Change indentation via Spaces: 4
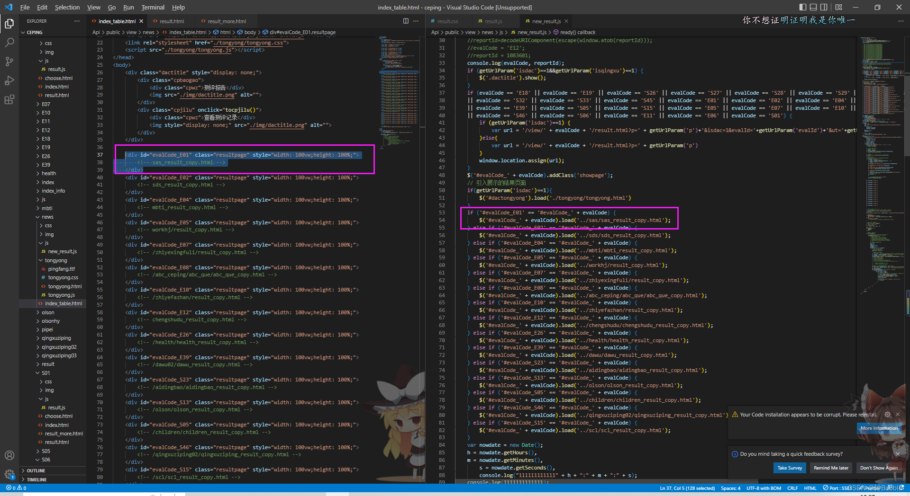Screen dimensions: 910x496 coord(730,488)
